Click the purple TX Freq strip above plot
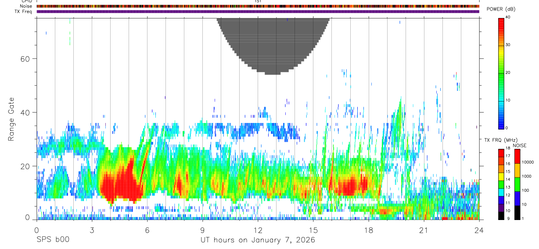 (258, 11)
